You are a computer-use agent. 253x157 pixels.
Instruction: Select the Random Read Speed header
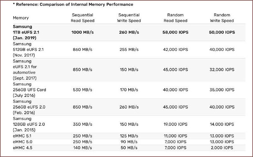[x=175, y=18]
